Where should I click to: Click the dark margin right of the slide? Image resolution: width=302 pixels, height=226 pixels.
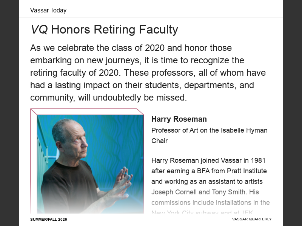293,113
